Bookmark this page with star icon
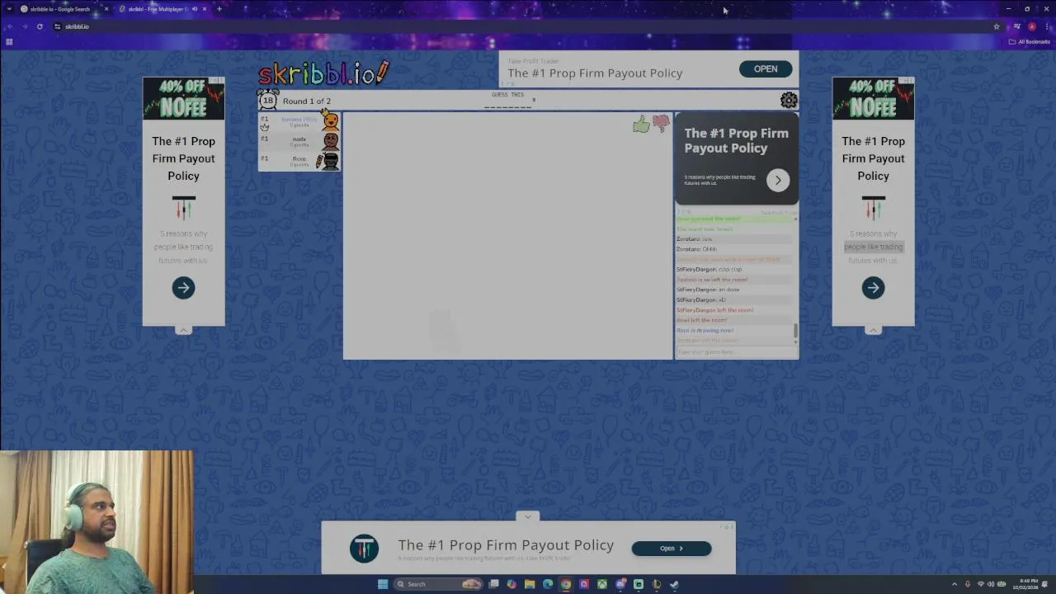Screen dimensions: 1056x594 click(x=997, y=26)
